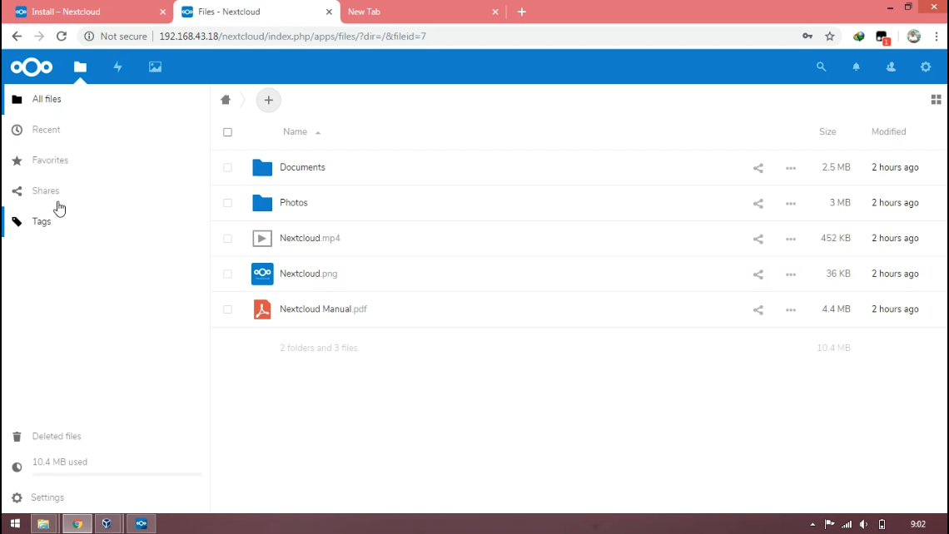Switch to the Install – Nextcloud tab
Screen dimensions: 949x534
83,12
